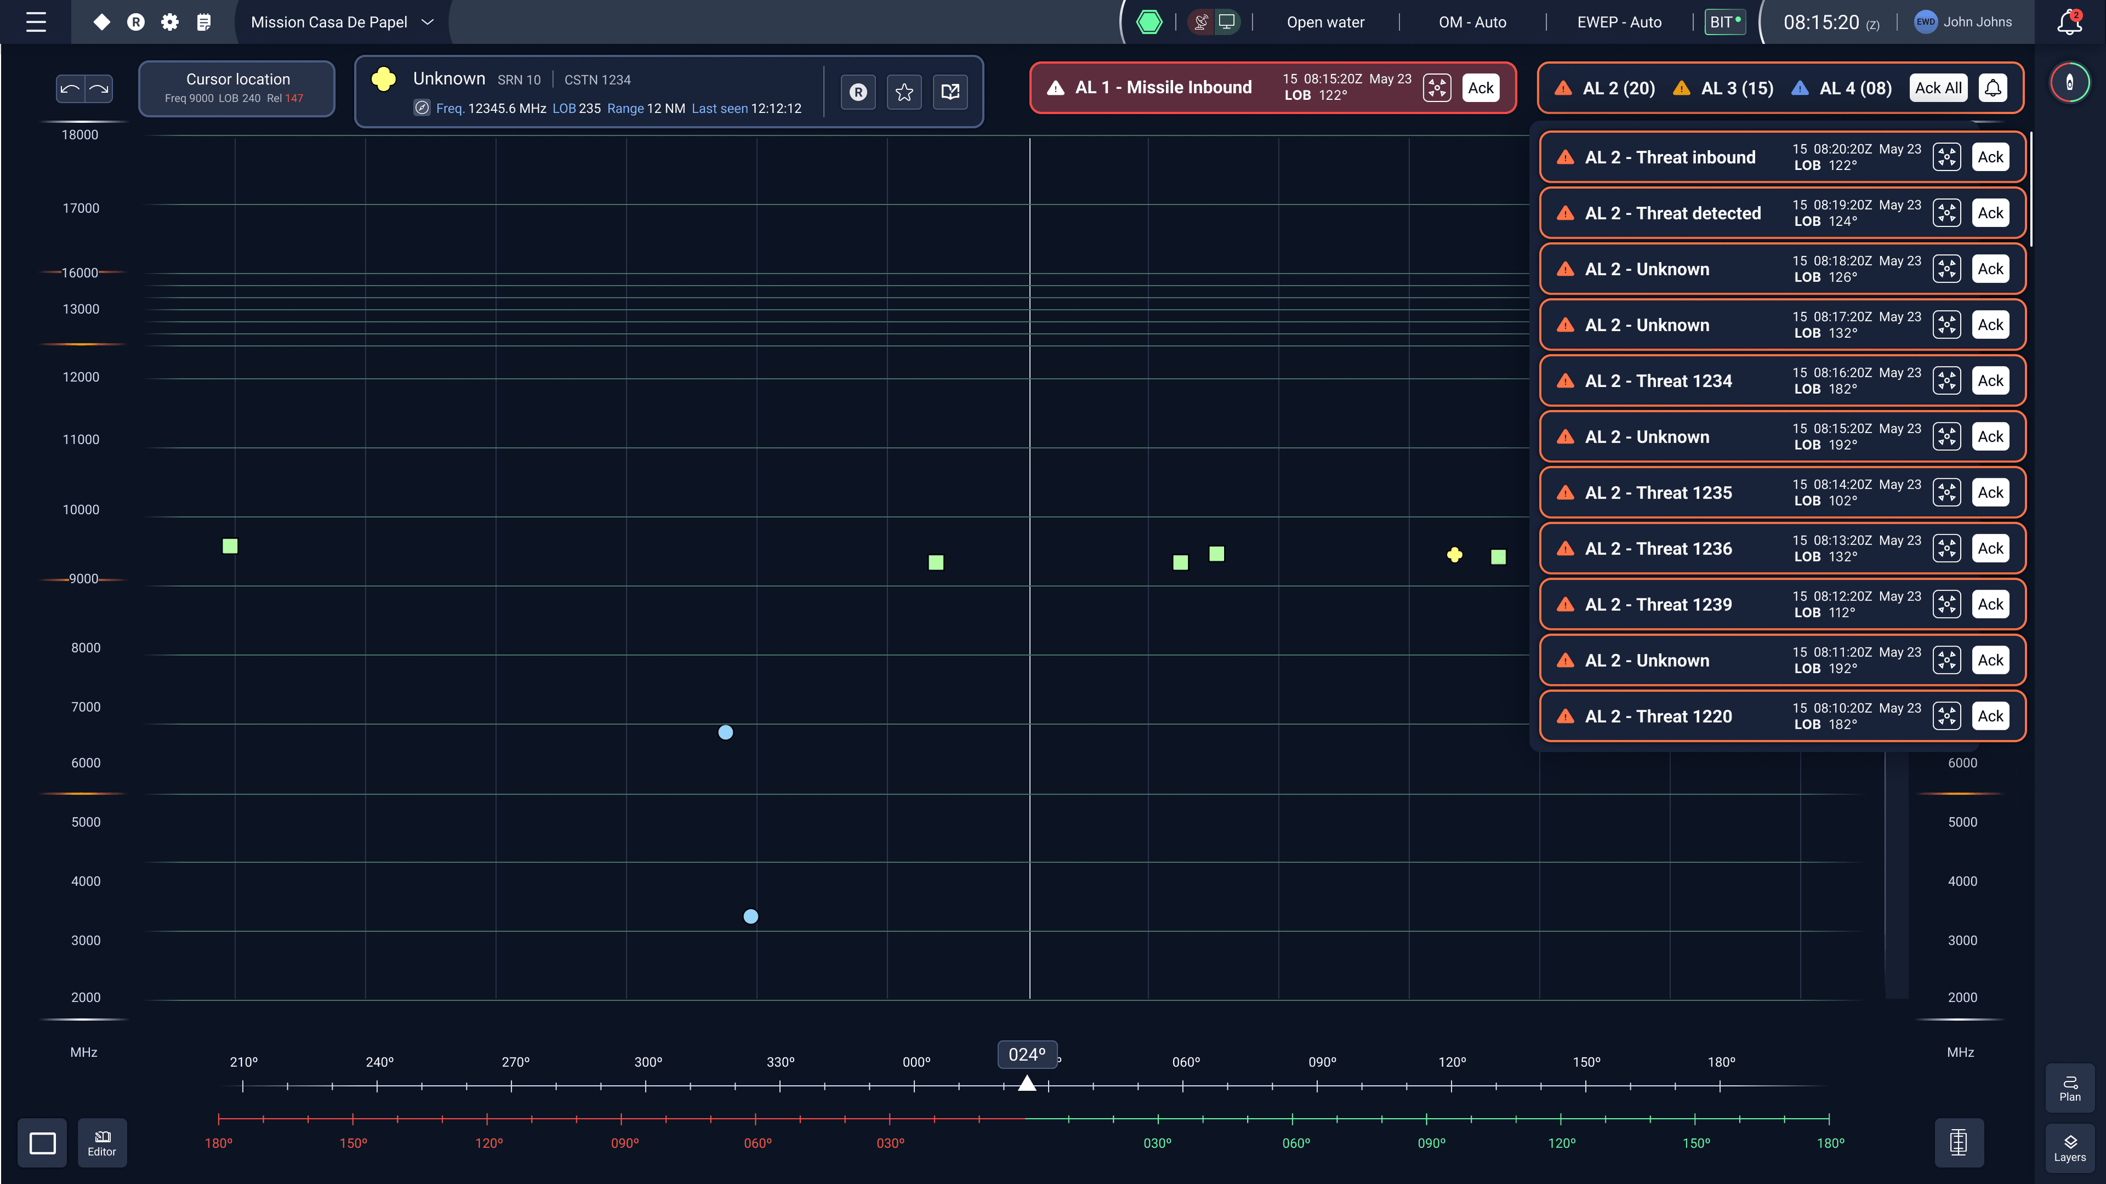This screenshot has height=1184, width=2106.
Task: Locate the AL 2 Threat 1239 target
Action: [x=1946, y=604]
